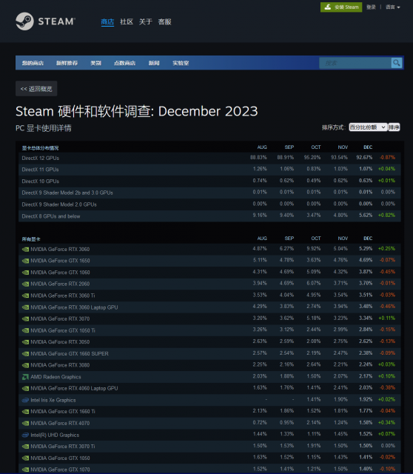Viewport: 413px width, 474px height.
Task: Click Intel icon beside Iris Xe Graphics
Action: (25, 400)
